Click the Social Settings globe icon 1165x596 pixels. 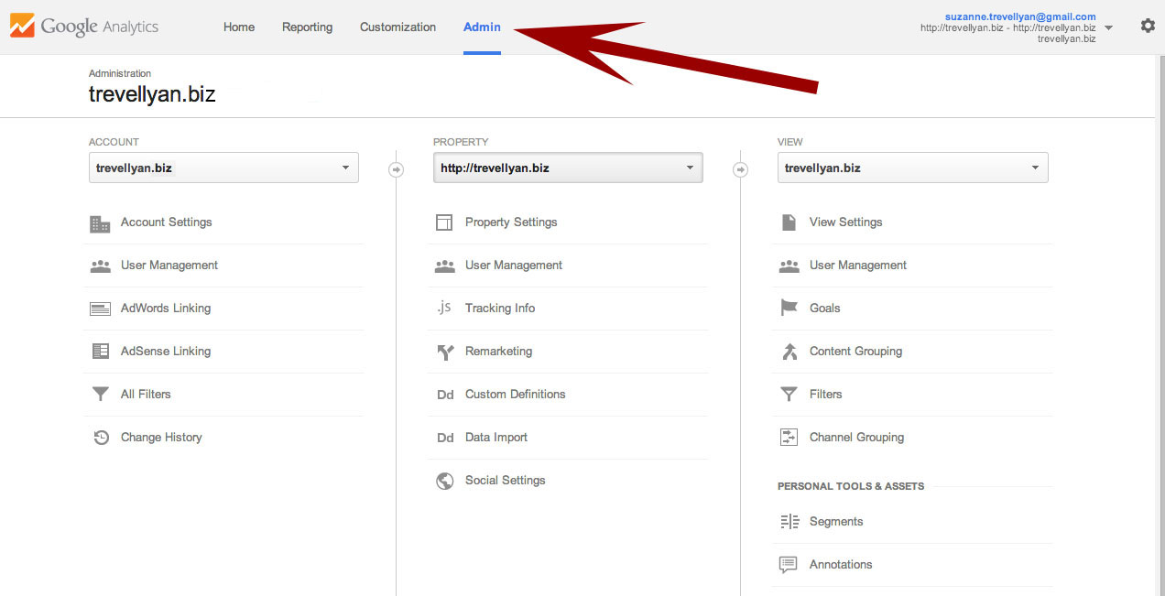click(x=445, y=481)
